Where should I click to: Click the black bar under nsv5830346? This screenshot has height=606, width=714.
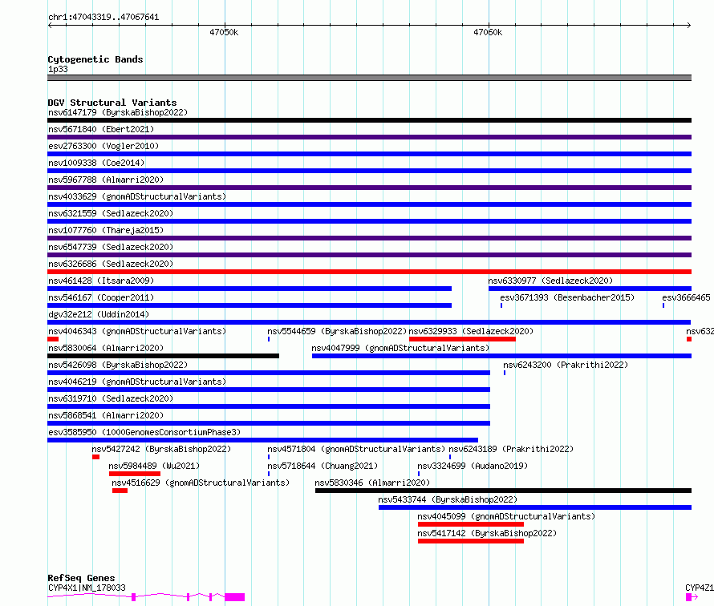coord(503,491)
